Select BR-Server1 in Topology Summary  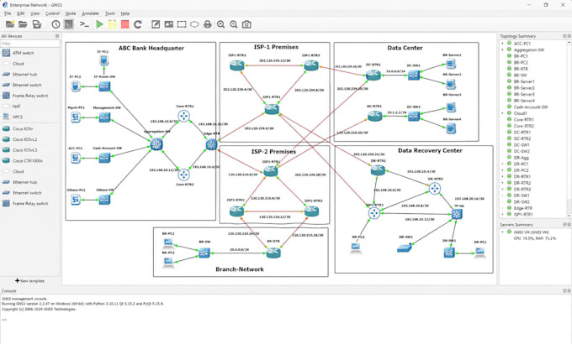click(x=524, y=81)
